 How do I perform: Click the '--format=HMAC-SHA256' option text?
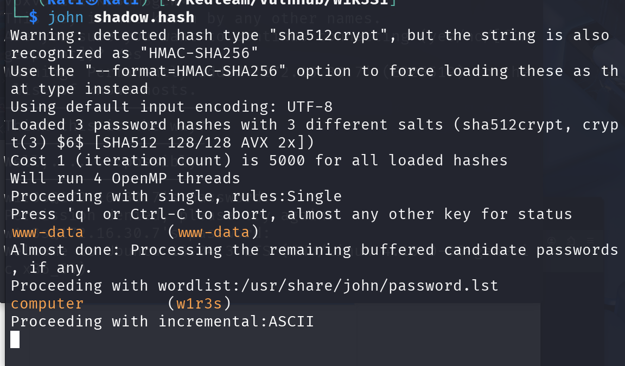coord(186,71)
